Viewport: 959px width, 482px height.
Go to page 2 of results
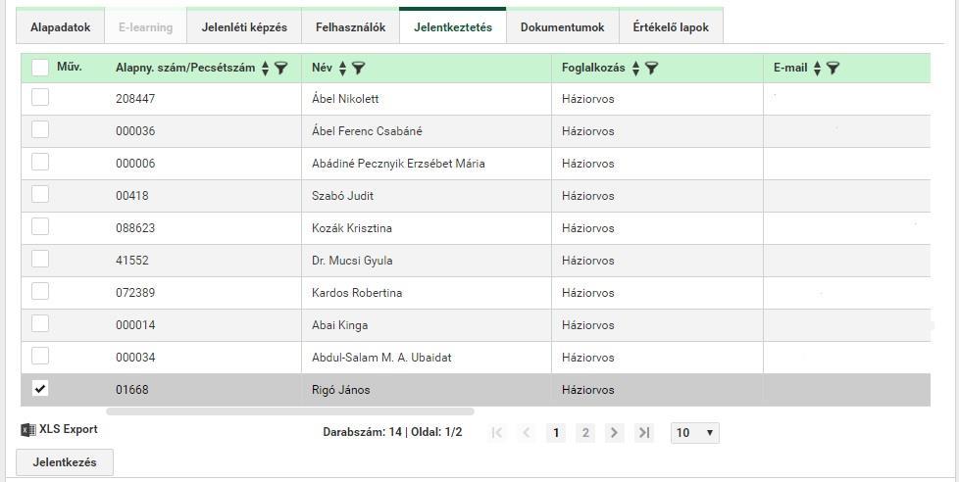tap(585, 432)
